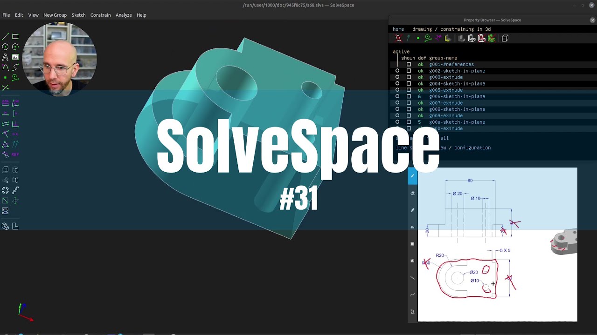Open the Analyze menu
597x335 pixels.
click(x=124, y=15)
